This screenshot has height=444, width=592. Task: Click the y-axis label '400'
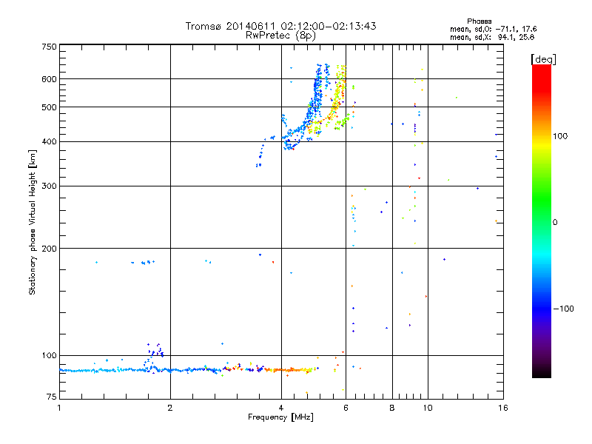pyautogui.click(x=49, y=141)
